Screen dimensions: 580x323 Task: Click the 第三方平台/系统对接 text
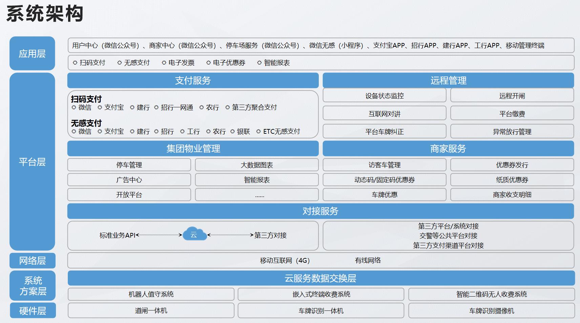point(448,226)
